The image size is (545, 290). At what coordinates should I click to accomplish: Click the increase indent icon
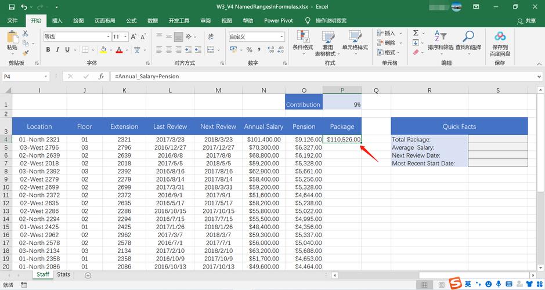click(198, 50)
